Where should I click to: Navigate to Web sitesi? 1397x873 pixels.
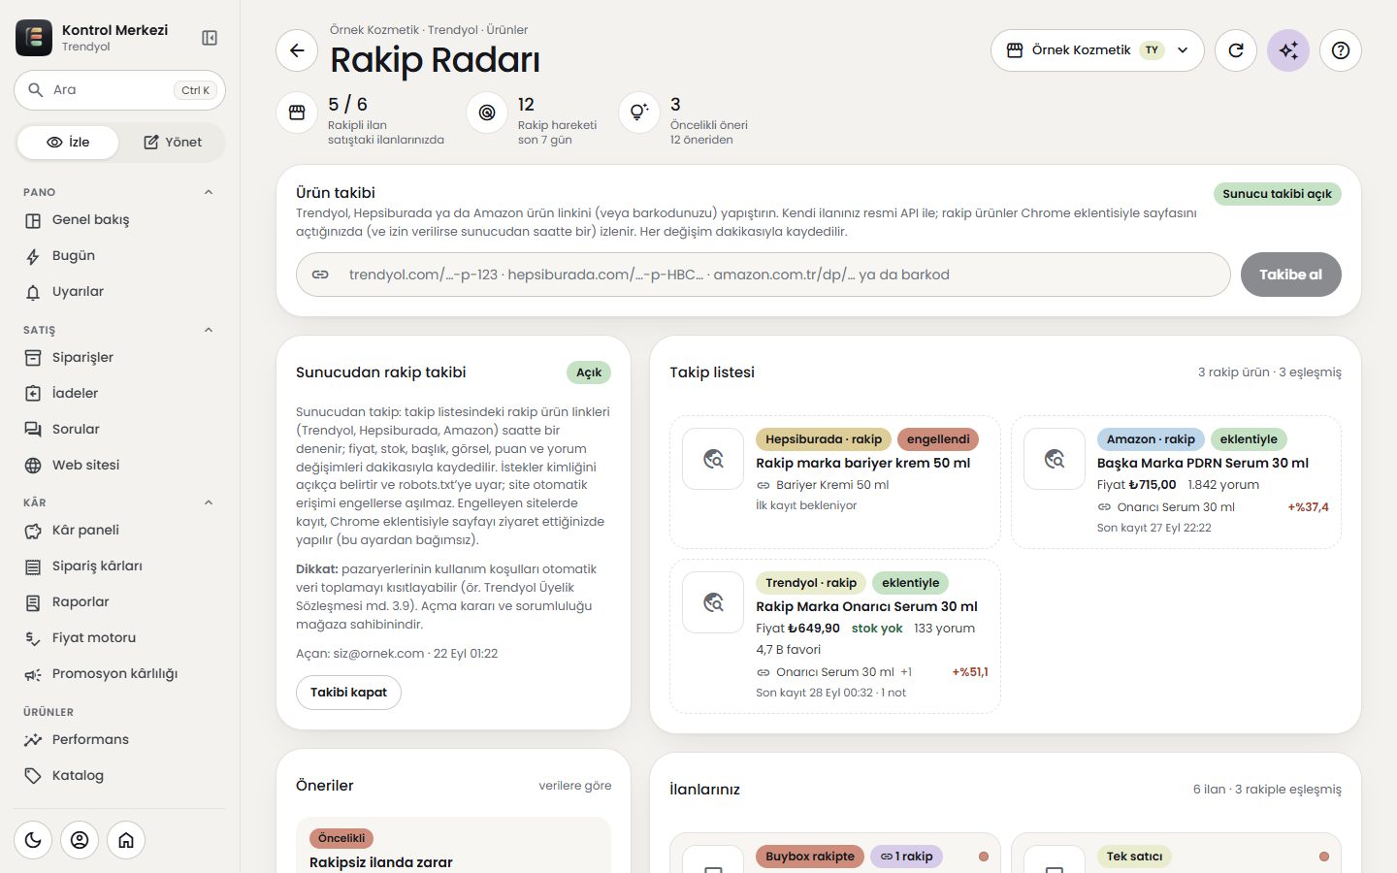click(119, 466)
